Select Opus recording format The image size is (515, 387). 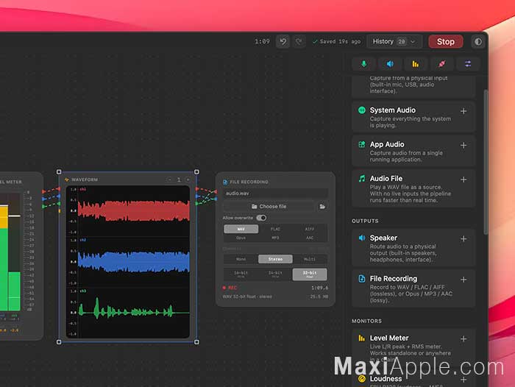point(241,238)
